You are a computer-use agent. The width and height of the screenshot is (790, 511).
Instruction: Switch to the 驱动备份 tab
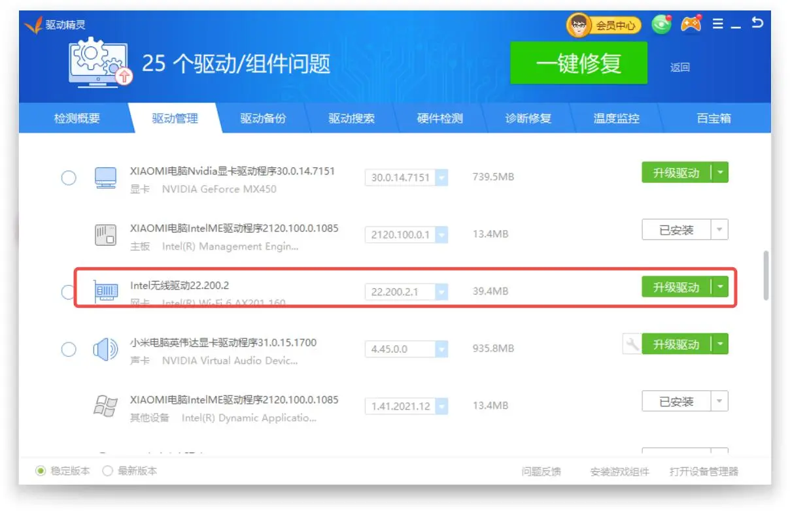[263, 119]
